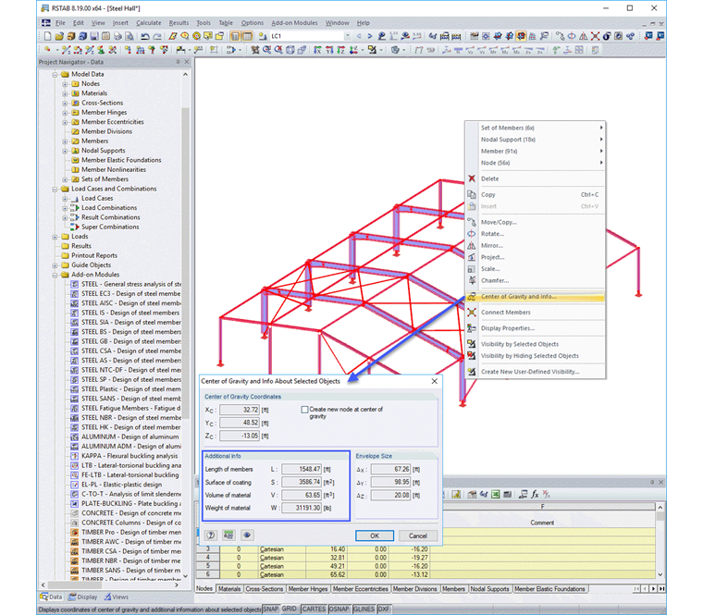The image size is (703, 615).
Task: Toggle GRID in the status bar
Action: 290,609
